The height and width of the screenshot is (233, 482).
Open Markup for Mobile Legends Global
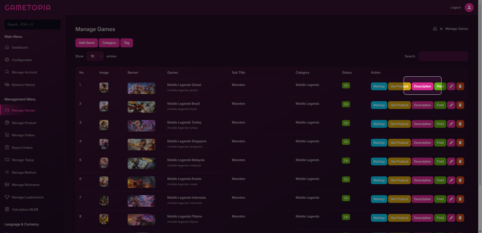point(379,86)
